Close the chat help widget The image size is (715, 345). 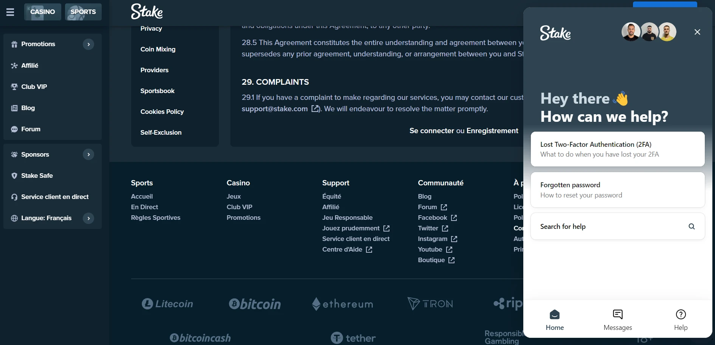pyautogui.click(x=697, y=32)
